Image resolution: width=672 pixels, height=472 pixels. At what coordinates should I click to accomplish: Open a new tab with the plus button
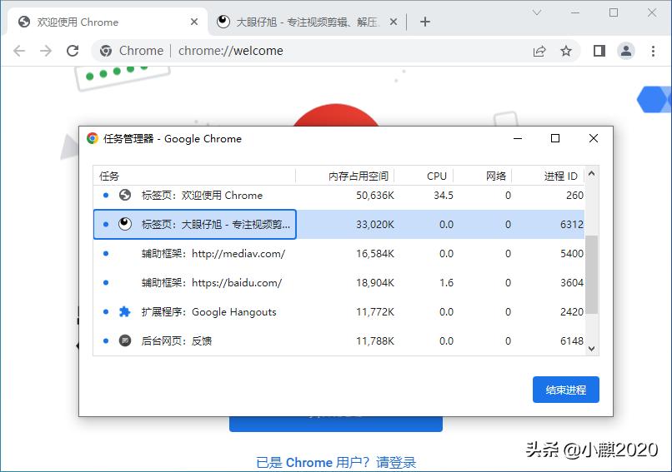(x=424, y=22)
